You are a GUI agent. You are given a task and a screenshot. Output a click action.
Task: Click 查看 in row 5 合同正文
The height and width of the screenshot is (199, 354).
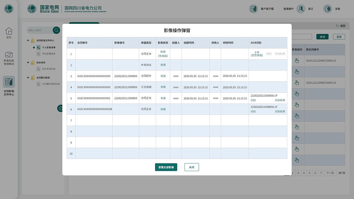tap(163, 98)
